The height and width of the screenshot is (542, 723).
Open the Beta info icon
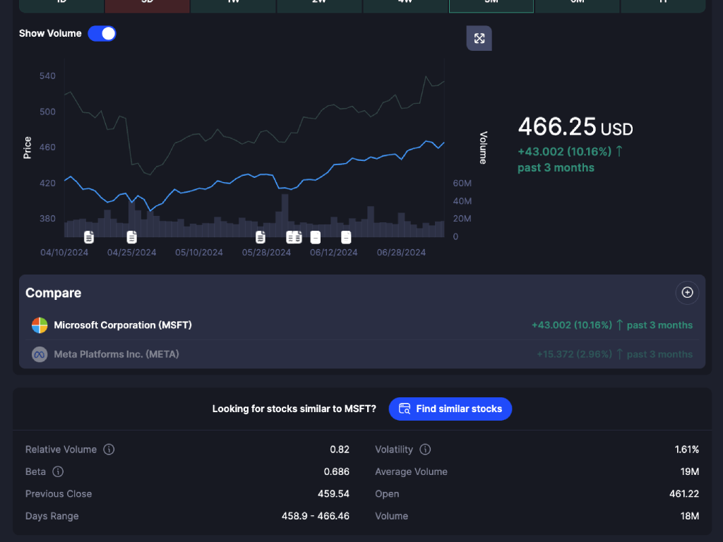tap(58, 471)
